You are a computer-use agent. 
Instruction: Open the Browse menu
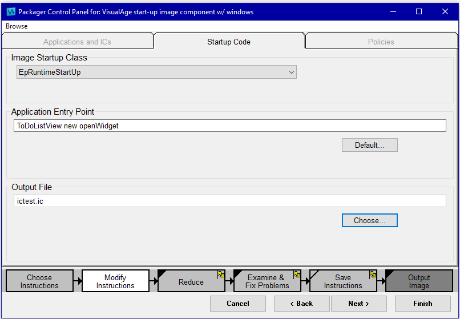[x=17, y=26]
